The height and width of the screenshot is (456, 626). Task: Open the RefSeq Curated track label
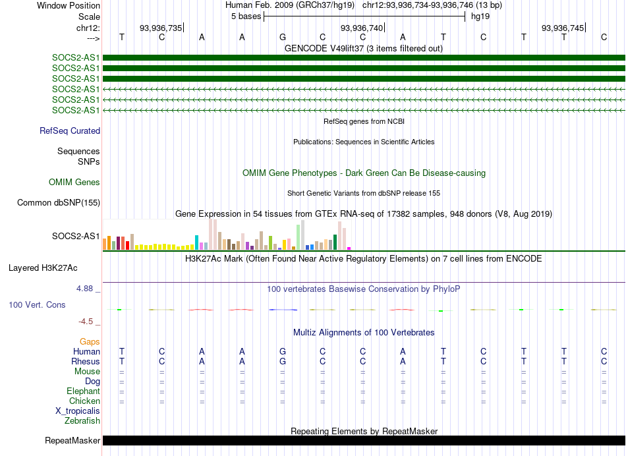pos(70,130)
